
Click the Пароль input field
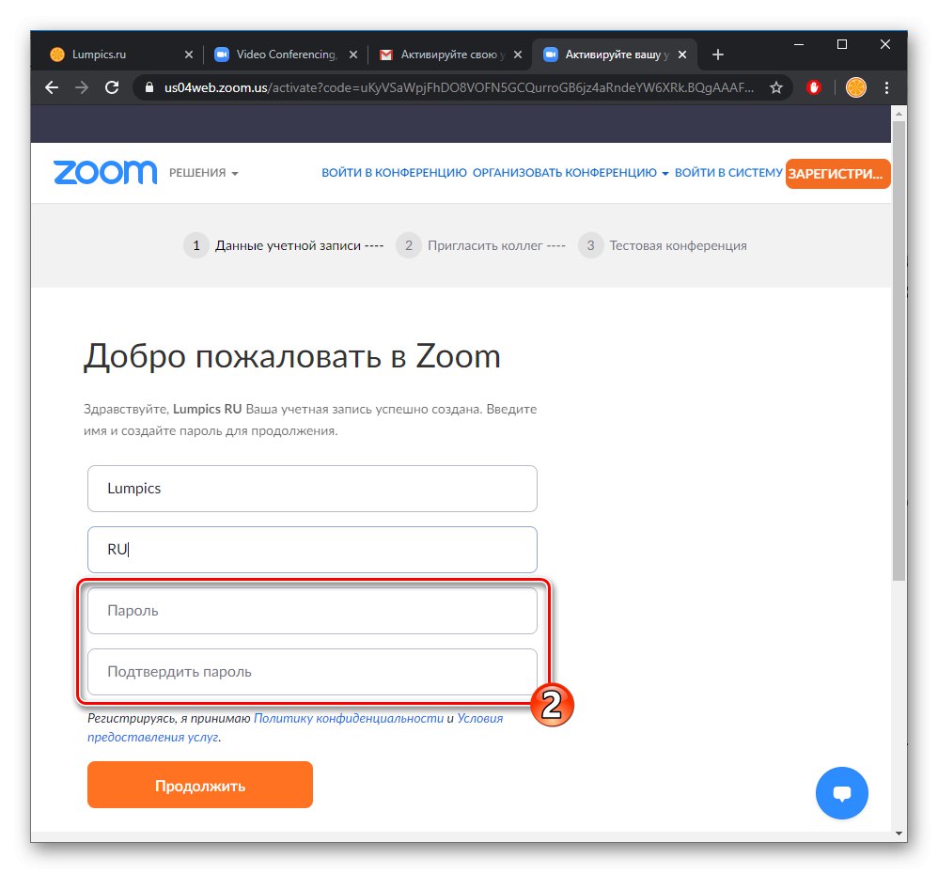[x=312, y=611]
